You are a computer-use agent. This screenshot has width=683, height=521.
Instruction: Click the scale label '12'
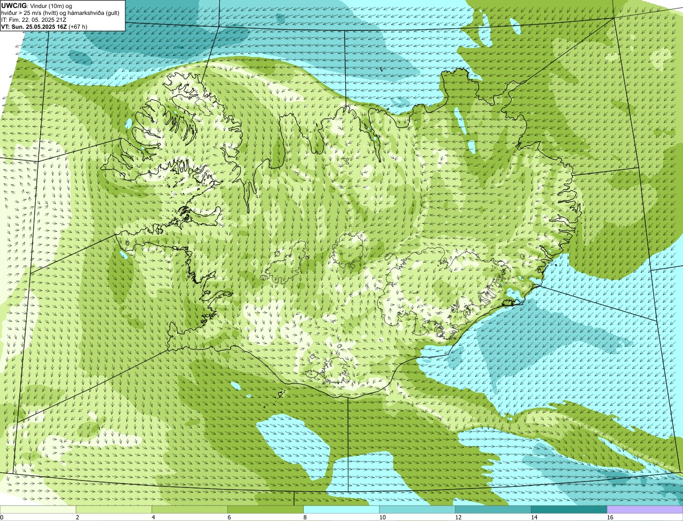[458, 517]
